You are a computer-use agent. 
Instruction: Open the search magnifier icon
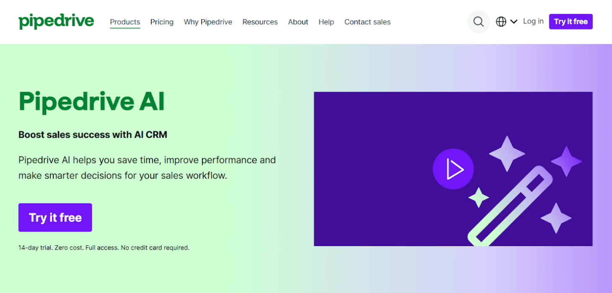478,22
